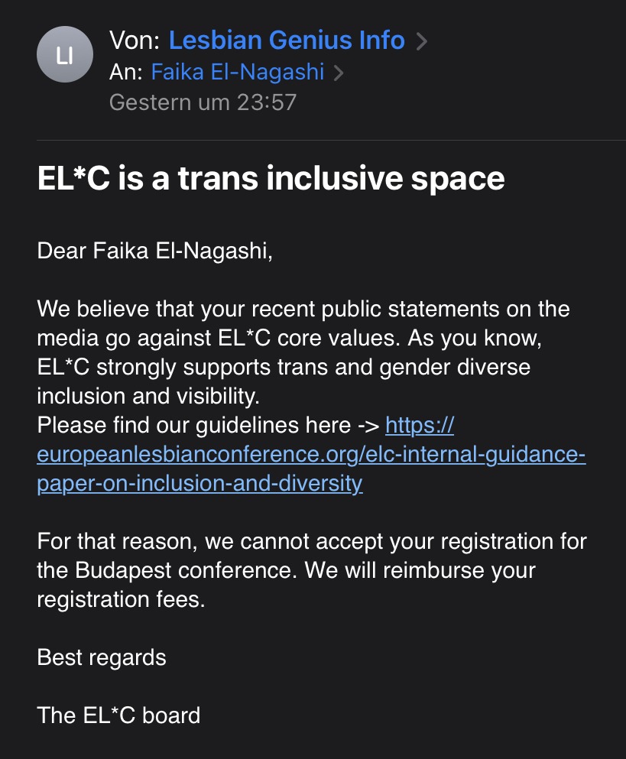
Task: Click the "The EL*C board" signature
Action: pos(118,715)
